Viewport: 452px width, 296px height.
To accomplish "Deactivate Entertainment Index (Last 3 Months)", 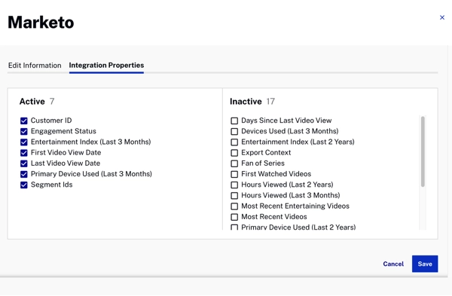I will (x=24, y=142).
